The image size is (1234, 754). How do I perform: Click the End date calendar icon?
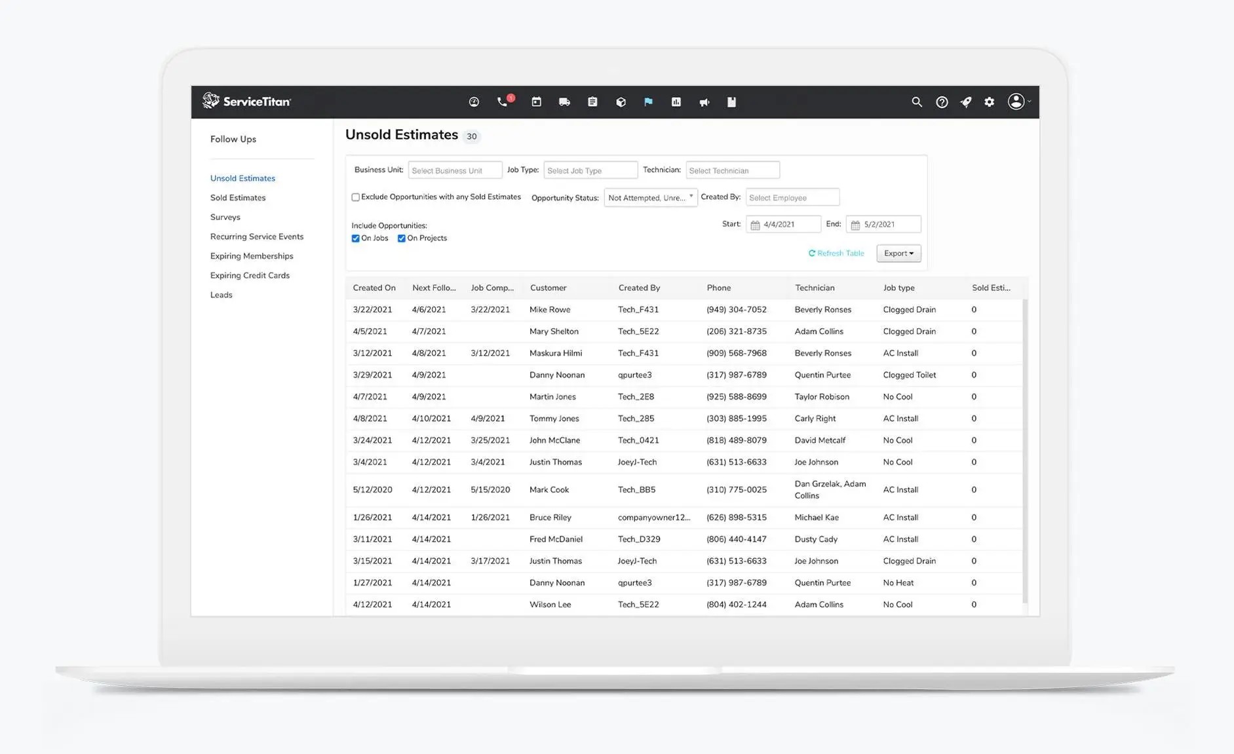point(855,225)
